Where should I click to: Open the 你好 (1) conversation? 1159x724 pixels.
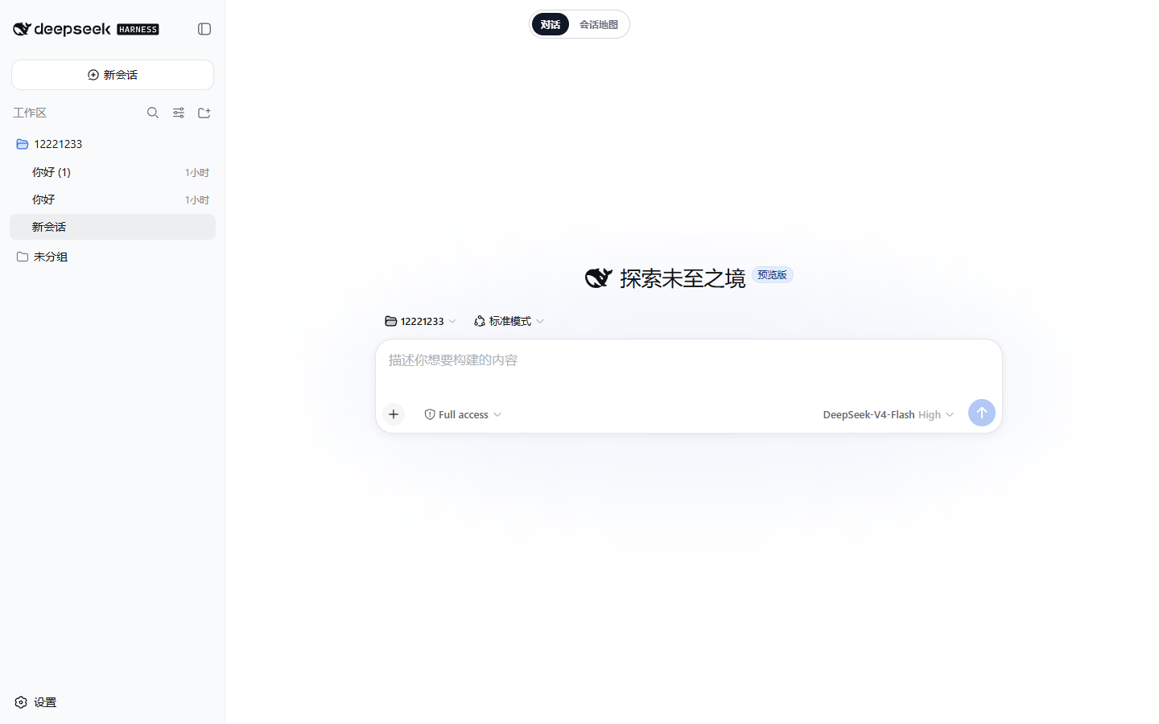[x=113, y=172]
